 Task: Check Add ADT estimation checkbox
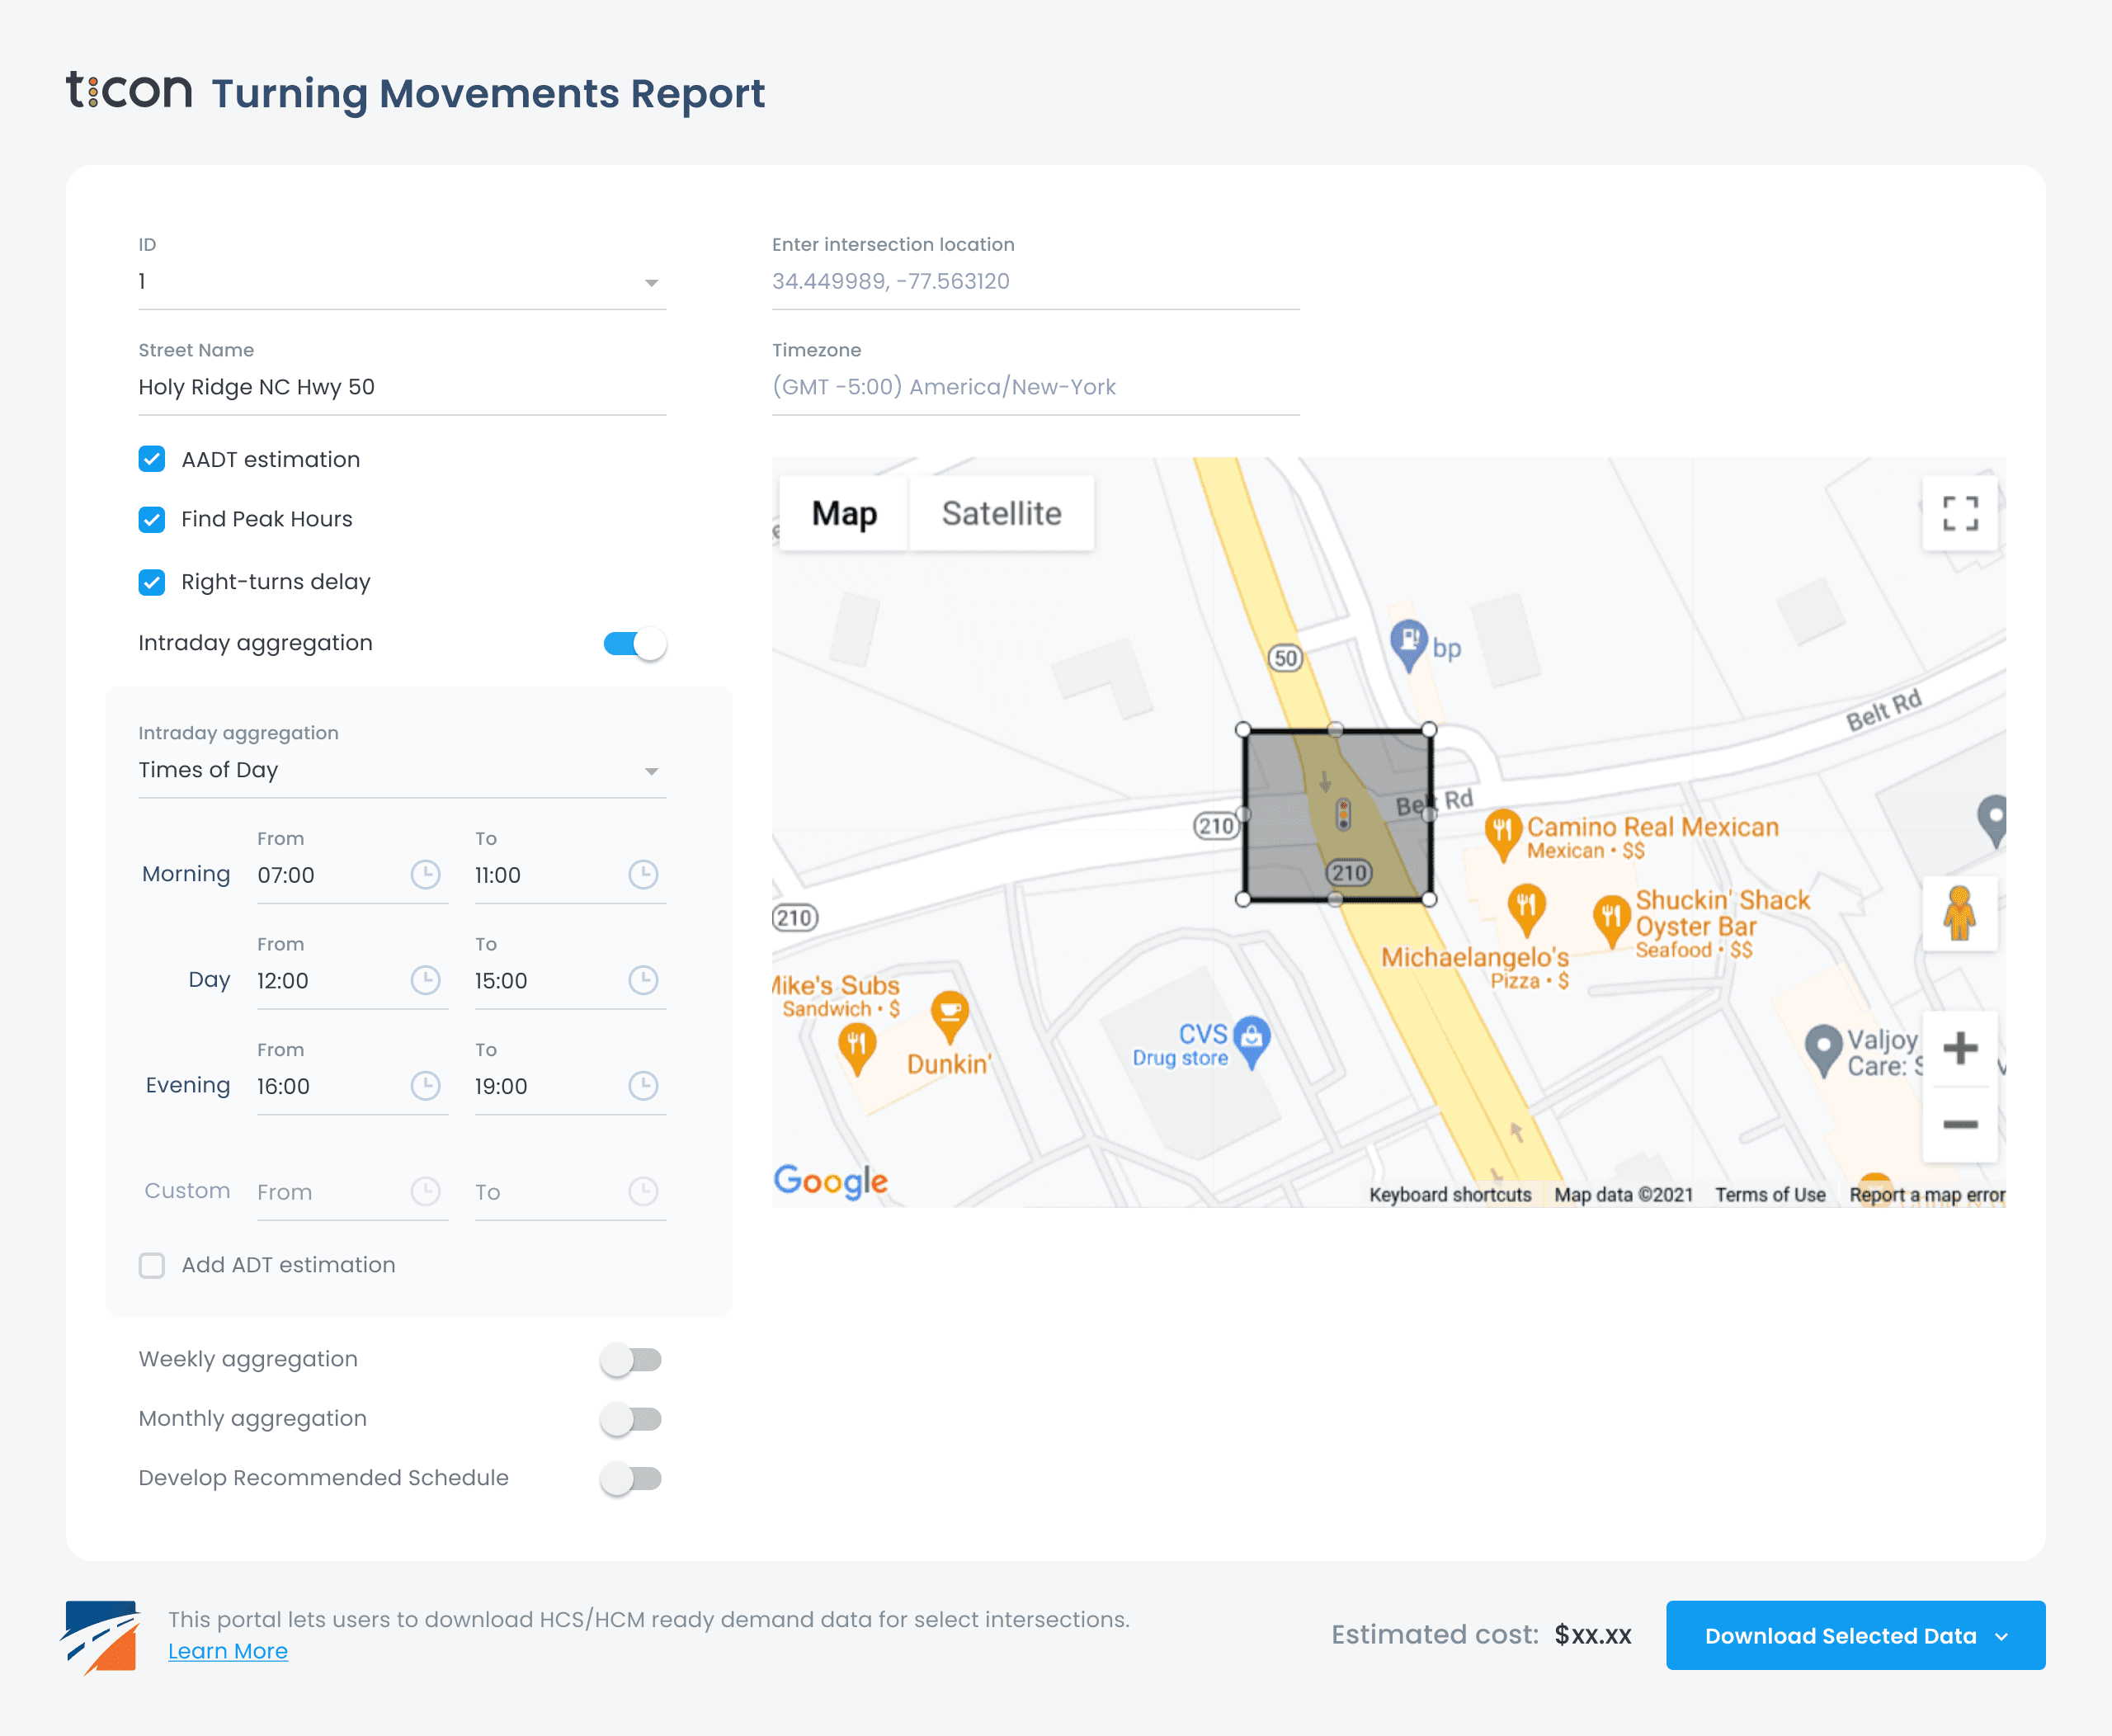pos(152,1265)
